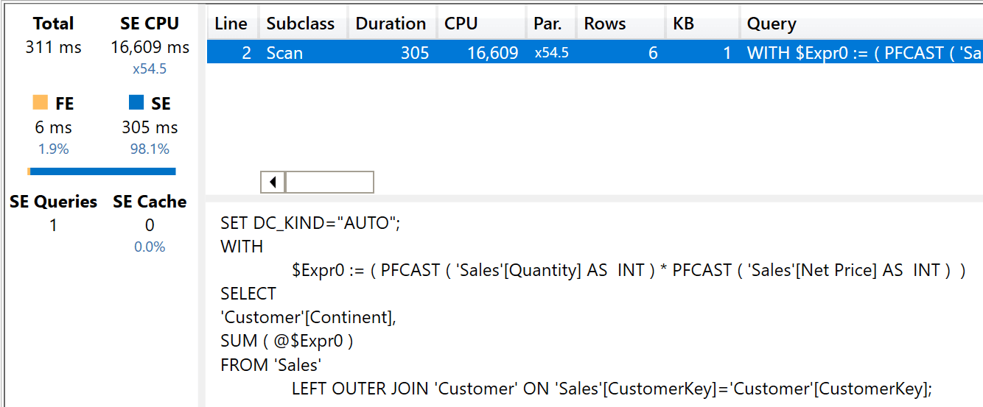Click the LEFT OUTER JOIN line in query
Image resolution: width=983 pixels, height=407 pixels.
(x=612, y=388)
